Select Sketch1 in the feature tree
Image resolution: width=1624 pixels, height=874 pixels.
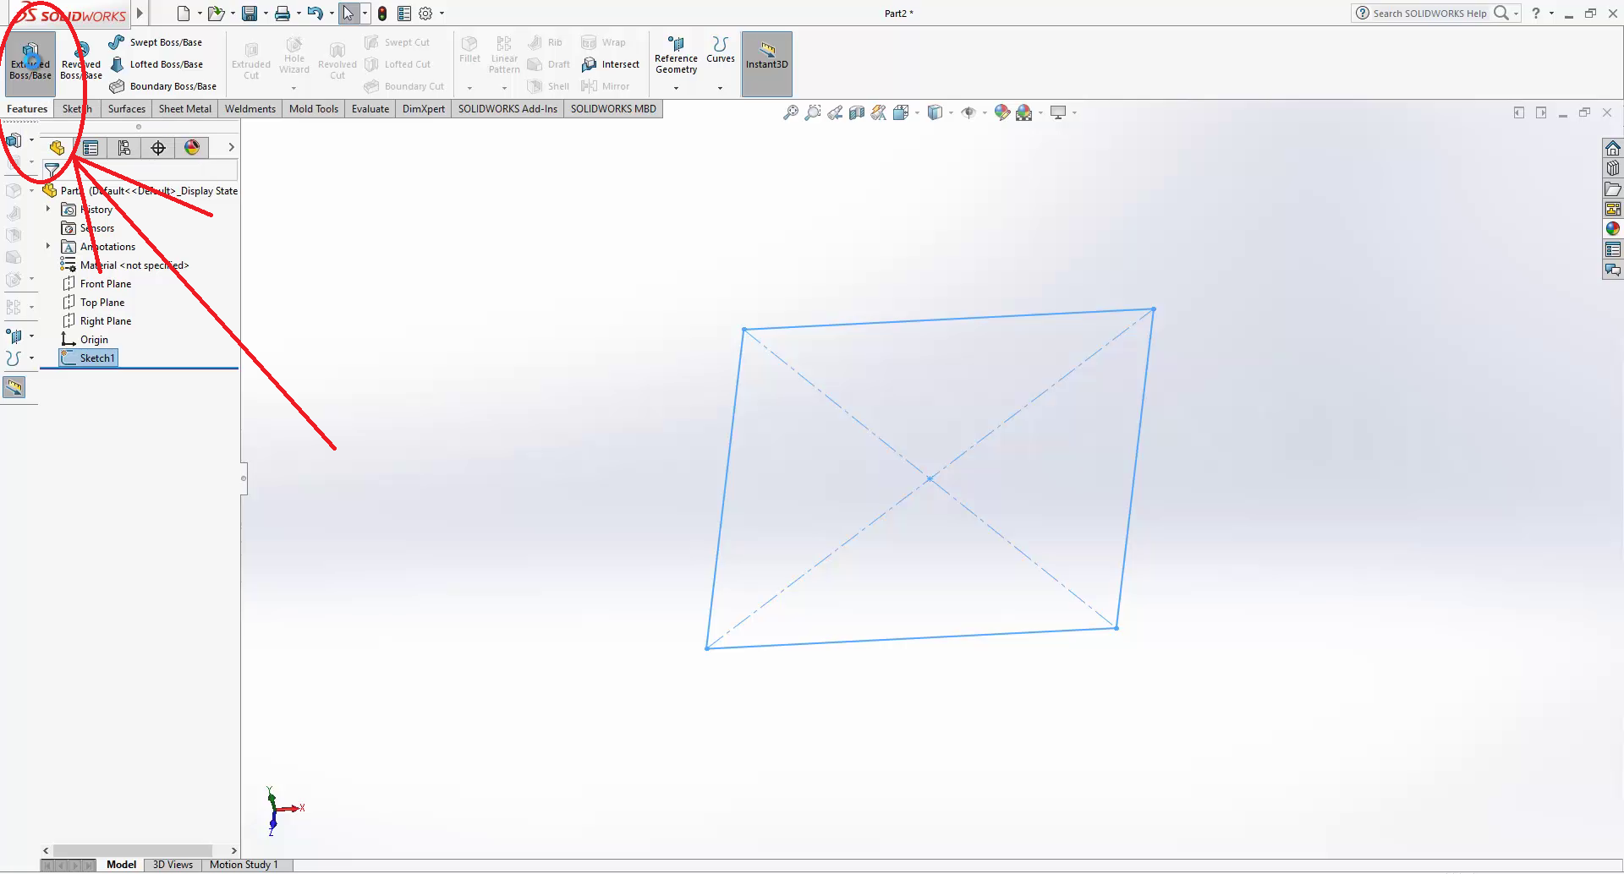(96, 358)
